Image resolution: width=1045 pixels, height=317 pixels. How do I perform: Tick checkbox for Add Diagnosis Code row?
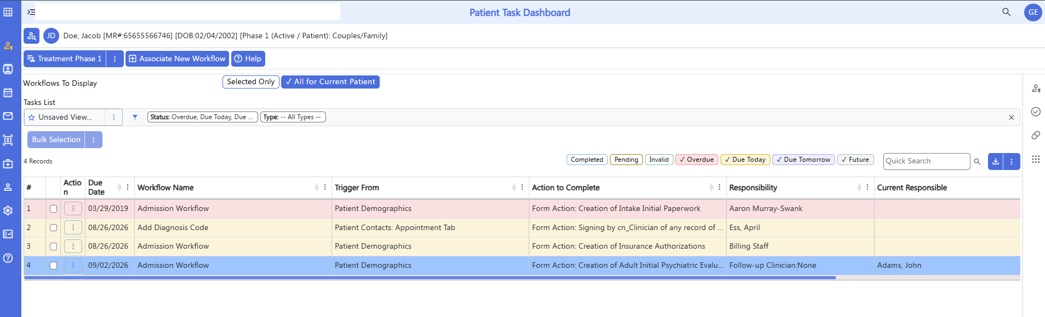coord(53,228)
